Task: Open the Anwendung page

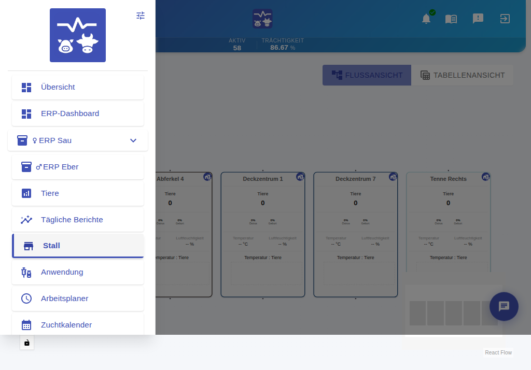Action: click(78, 272)
